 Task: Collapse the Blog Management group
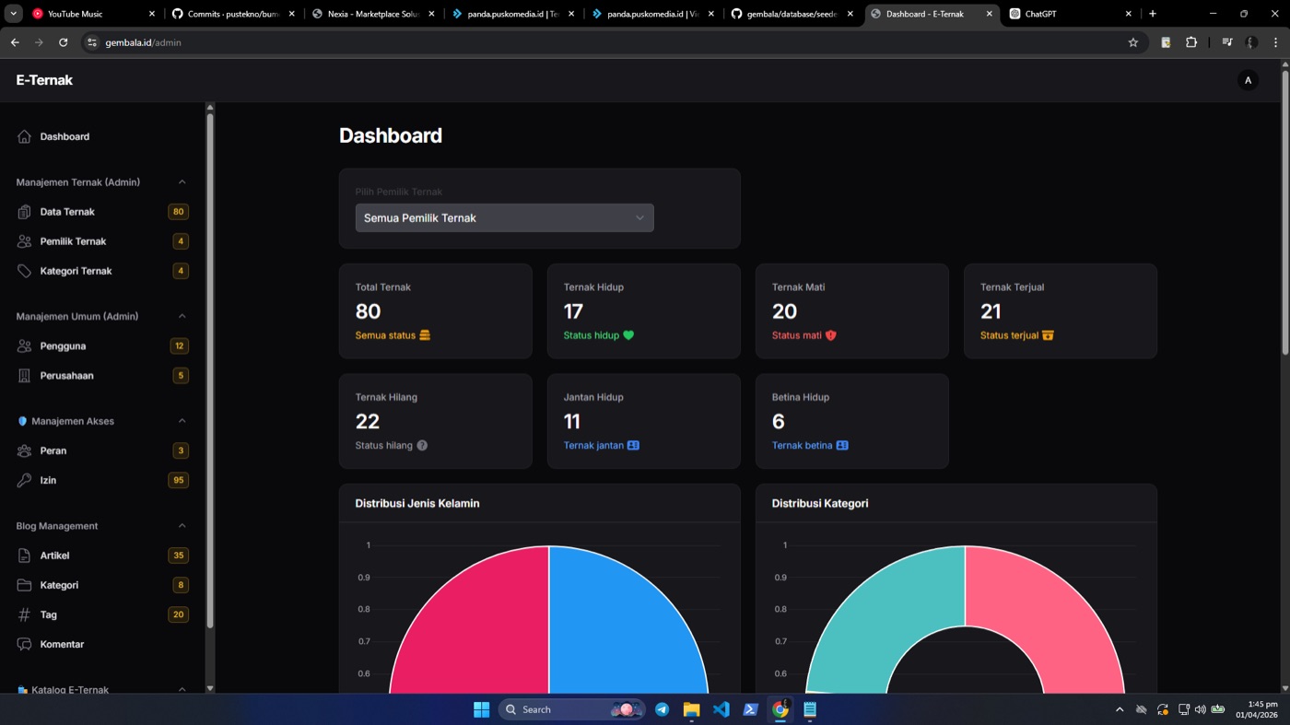pyautogui.click(x=182, y=526)
